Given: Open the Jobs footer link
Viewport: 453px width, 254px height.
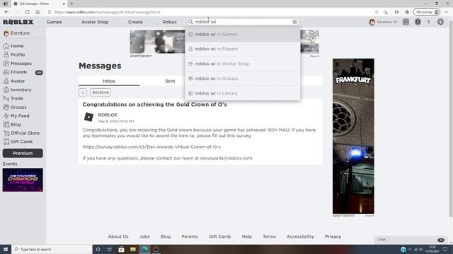Looking at the screenshot, I should click(x=144, y=236).
